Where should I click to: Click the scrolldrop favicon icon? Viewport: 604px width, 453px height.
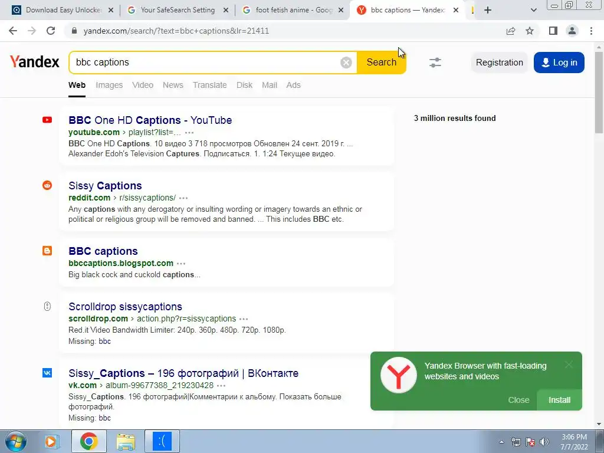tap(47, 306)
